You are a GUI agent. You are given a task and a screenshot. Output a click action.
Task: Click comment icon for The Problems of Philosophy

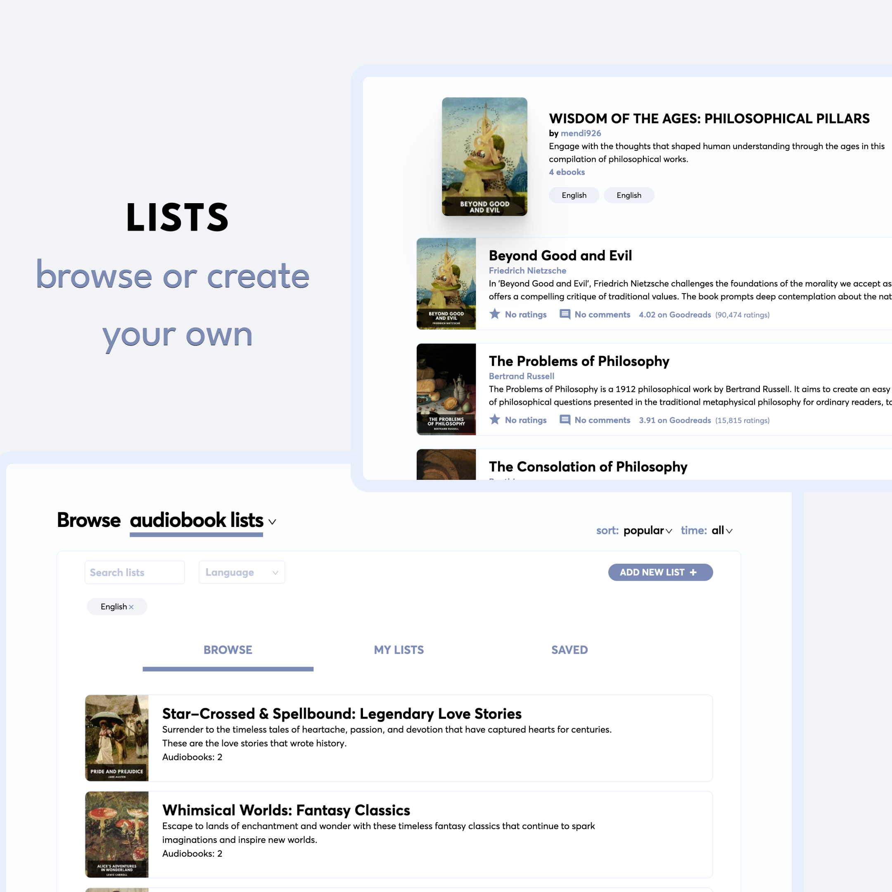click(565, 420)
